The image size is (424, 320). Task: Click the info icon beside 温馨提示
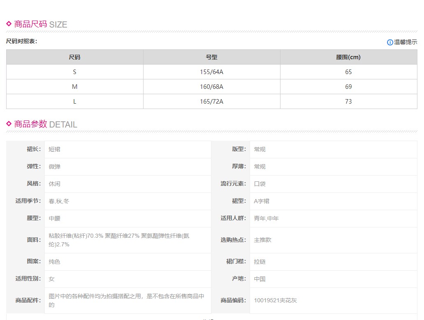click(390, 42)
